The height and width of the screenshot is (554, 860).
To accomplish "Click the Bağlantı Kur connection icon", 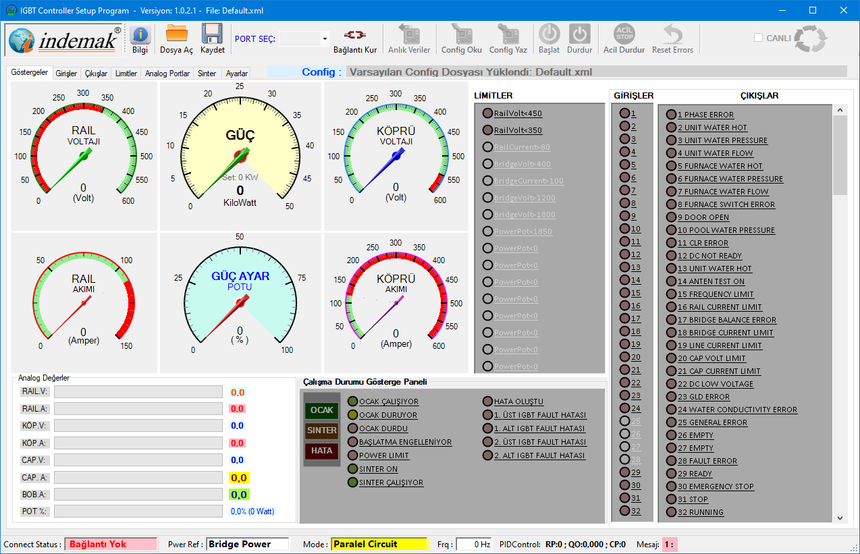I will point(355,34).
